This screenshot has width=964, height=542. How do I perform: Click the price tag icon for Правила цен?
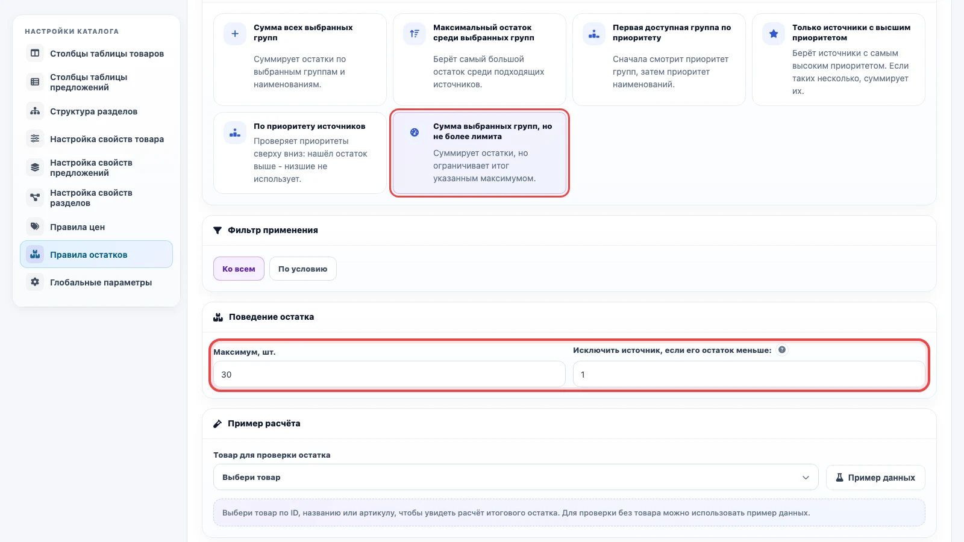click(35, 227)
